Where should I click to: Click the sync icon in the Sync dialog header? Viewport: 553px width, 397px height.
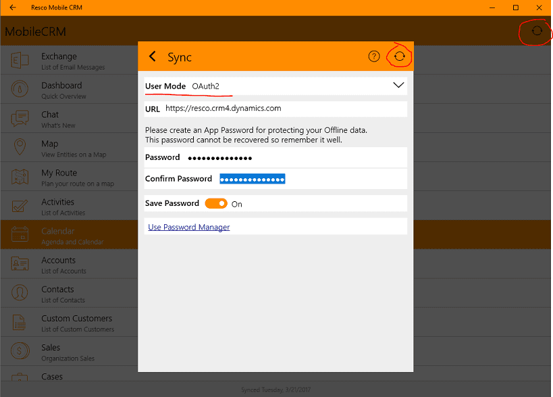coord(399,57)
